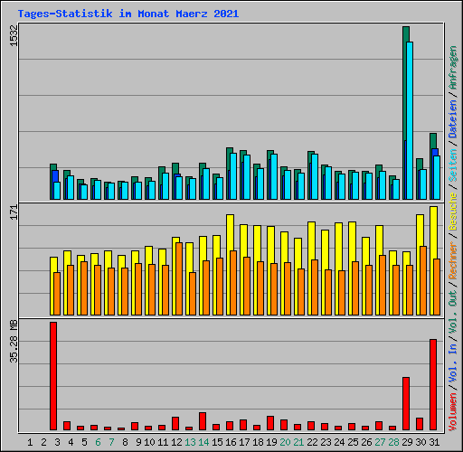Click day label 13 on the x-axis
The width and height of the screenshot is (463, 452).
tap(190, 442)
